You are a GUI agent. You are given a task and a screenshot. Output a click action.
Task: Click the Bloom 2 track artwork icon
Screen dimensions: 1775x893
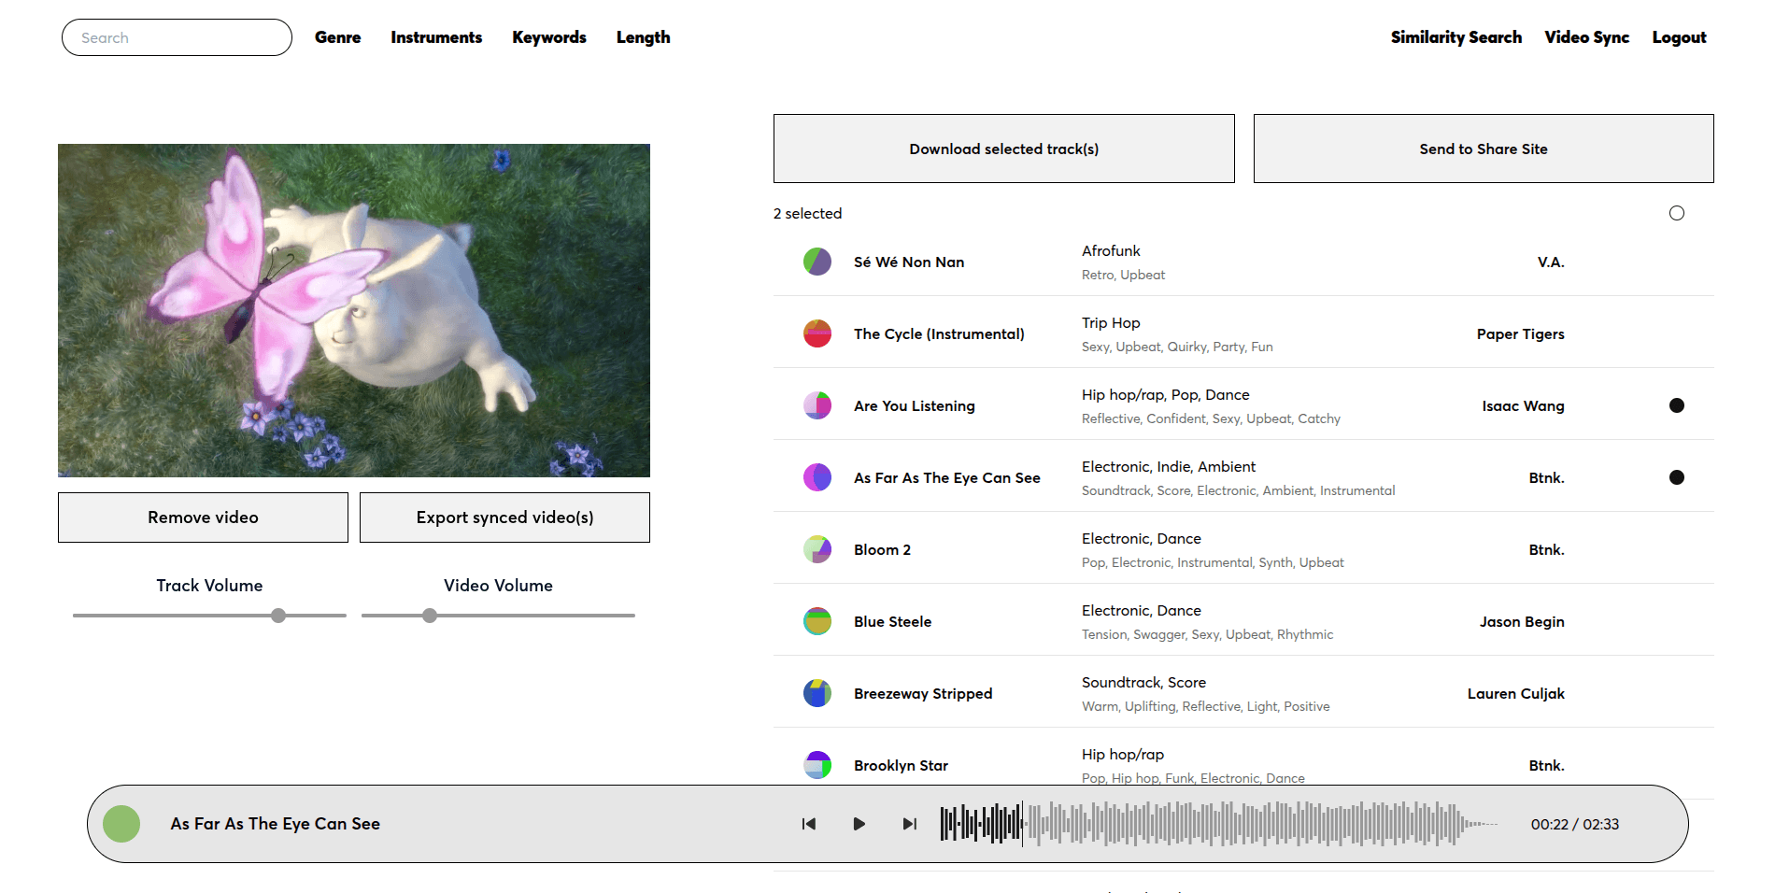817,549
